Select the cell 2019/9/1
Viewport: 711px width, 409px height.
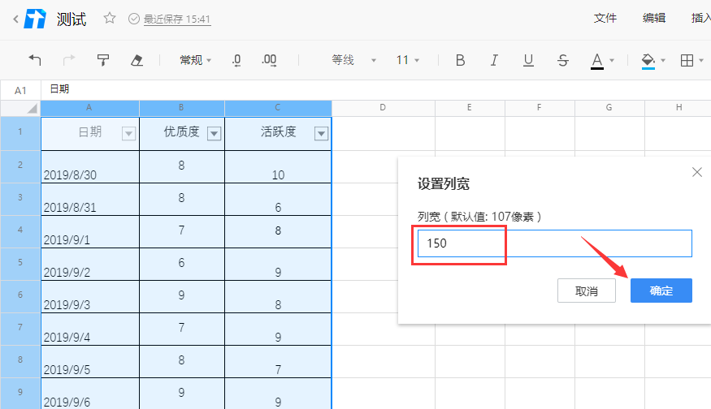[x=89, y=231]
